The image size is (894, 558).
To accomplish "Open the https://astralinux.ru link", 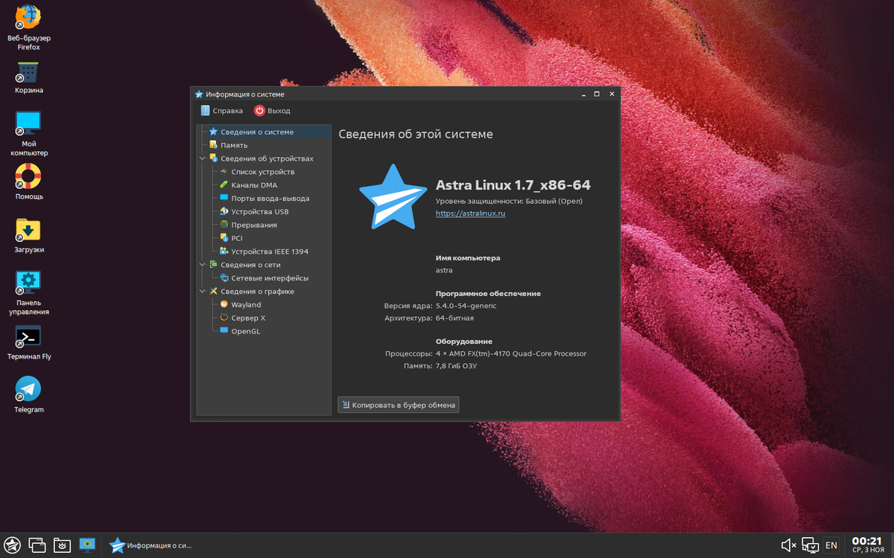I will pos(471,214).
